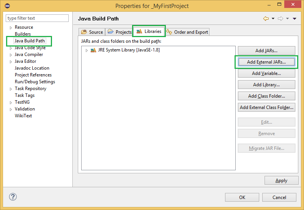This screenshot has height=210, width=304.
Task: Click the help question mark icon
Action: pyautogui.click(x=13, y=197)
